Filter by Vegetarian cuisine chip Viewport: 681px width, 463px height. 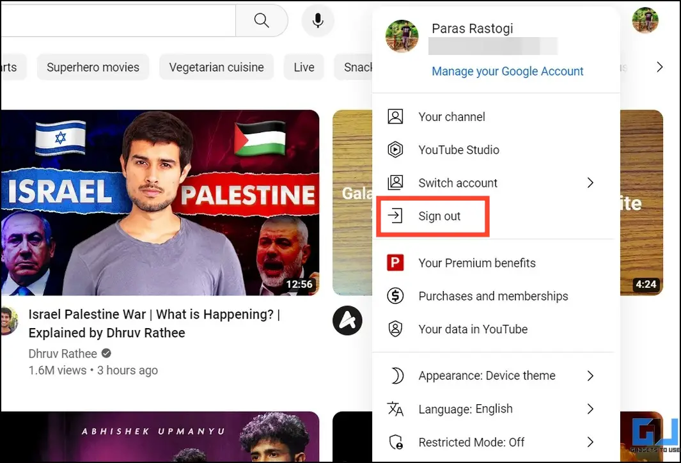216,67
